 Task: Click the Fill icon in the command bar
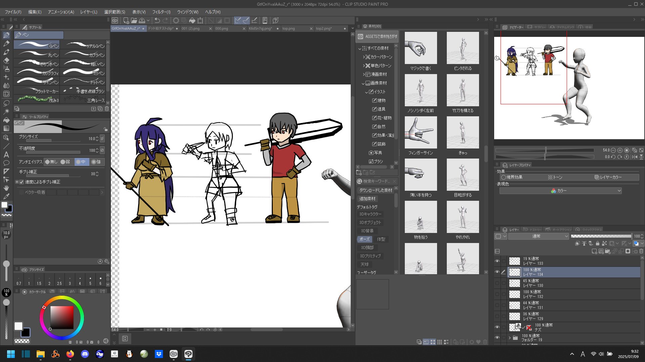(x=192, y=20)
